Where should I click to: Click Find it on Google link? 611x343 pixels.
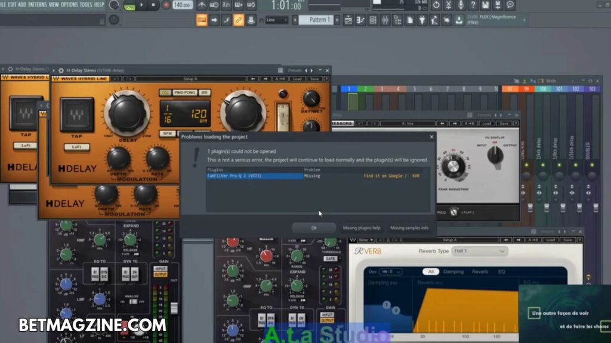pyautogui.click(x=385, y=176)
